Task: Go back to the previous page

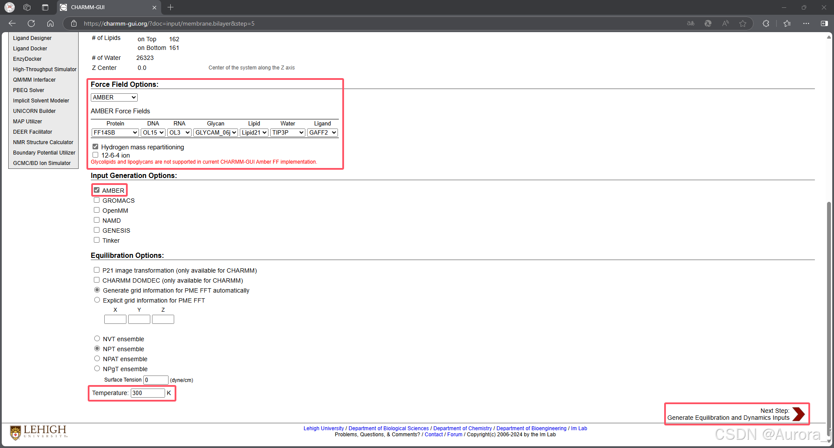Action: pyautogui.click(x=12, y=23)
